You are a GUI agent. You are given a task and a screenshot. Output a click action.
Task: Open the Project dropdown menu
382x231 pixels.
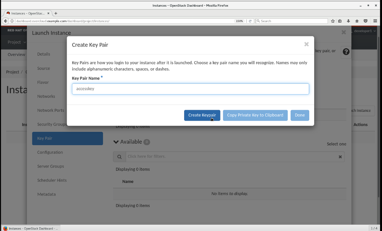17,42
